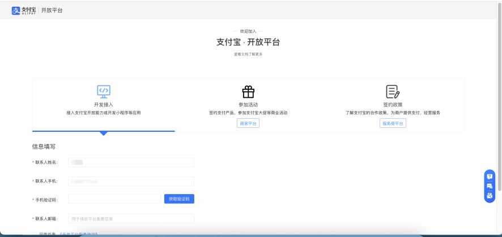This screenshot has width=502, height=237.
Task: Select the 参加活动 gift box icon
Action: [248, 92]
